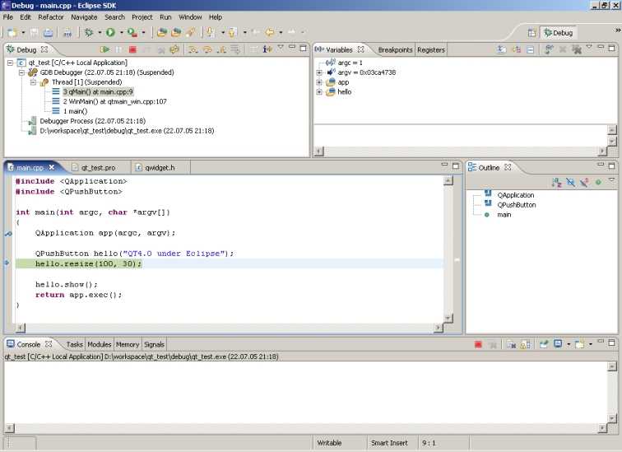Click the Open Perspective icon
622x452 pixels.
pyautogui.click(x=531, y=33)
